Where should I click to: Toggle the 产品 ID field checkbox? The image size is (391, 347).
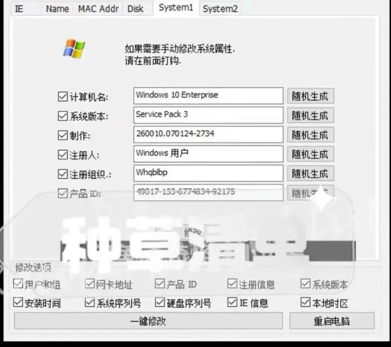62,193
